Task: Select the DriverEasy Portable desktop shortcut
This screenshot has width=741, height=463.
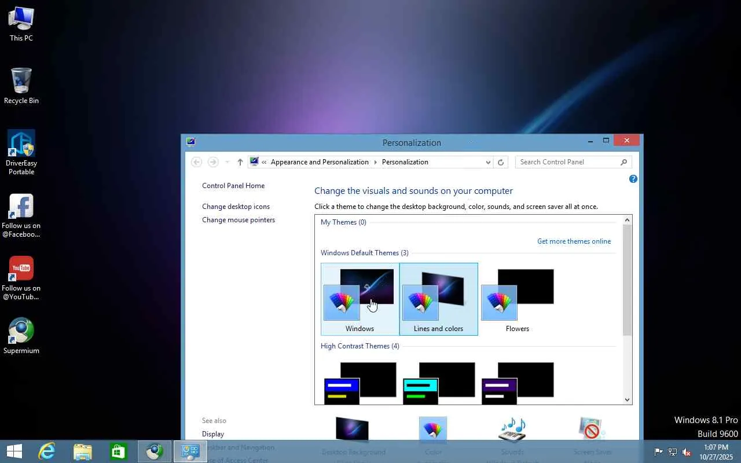Action: point(21,152)
